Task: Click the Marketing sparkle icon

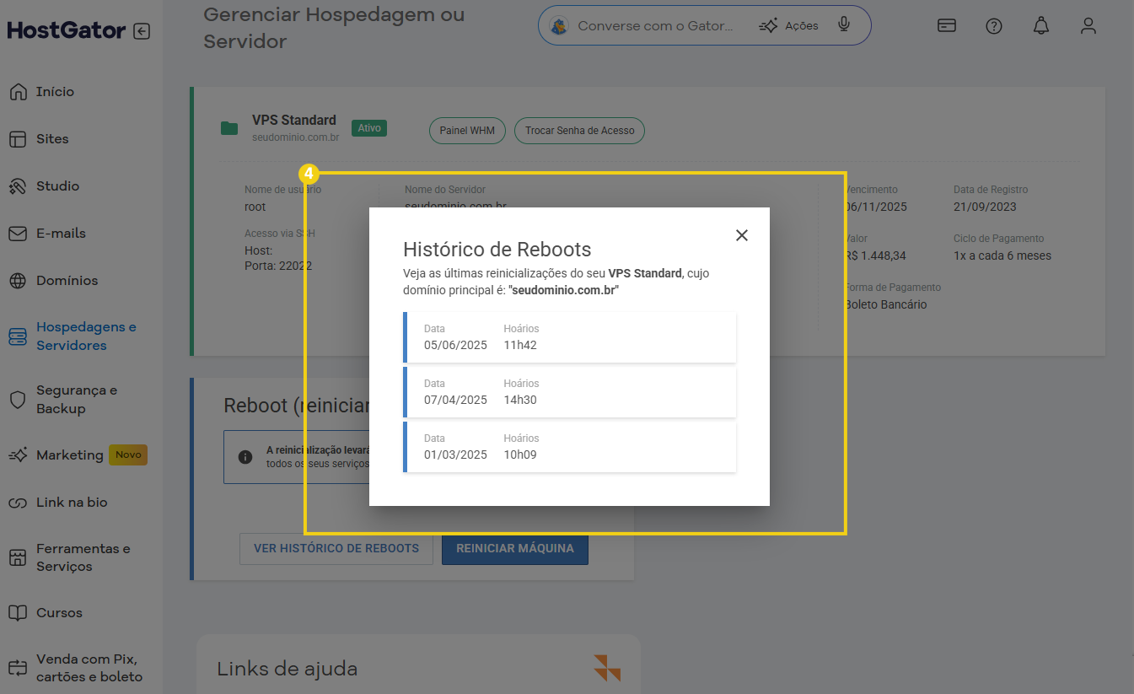Action: point(18,455)
